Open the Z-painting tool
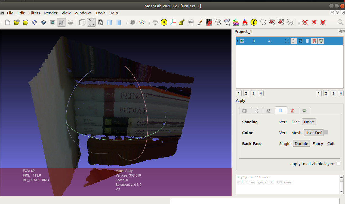345x204 pixels. point(200,22)
